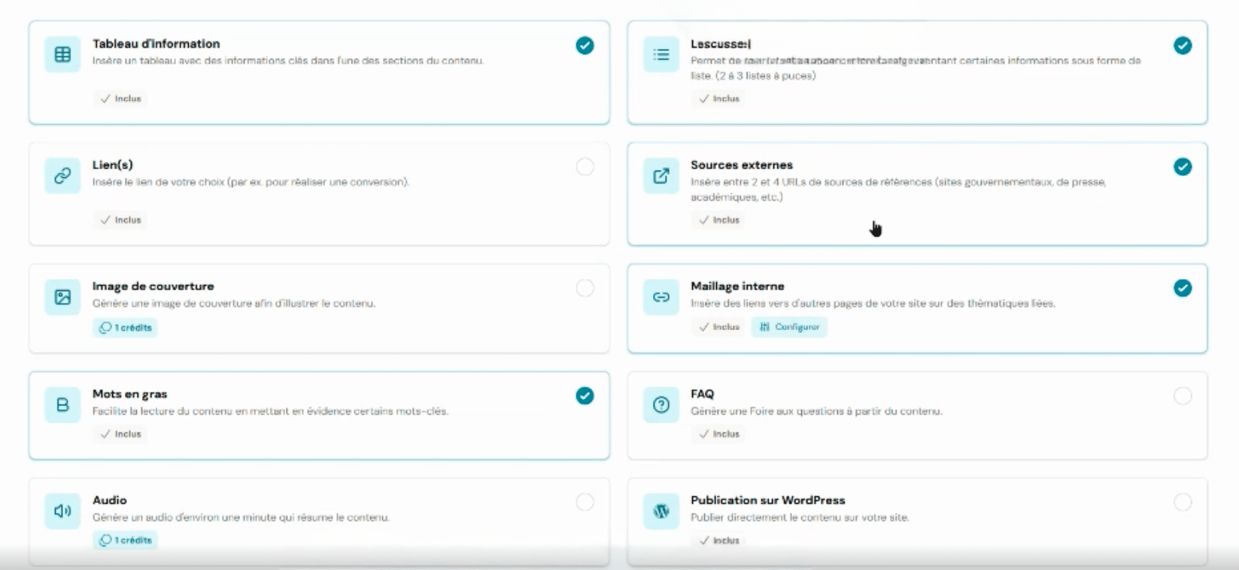
Task: Click the description 'Insère le lien de votre choix'
Action: pyautogui.click(x=251, y=182)
